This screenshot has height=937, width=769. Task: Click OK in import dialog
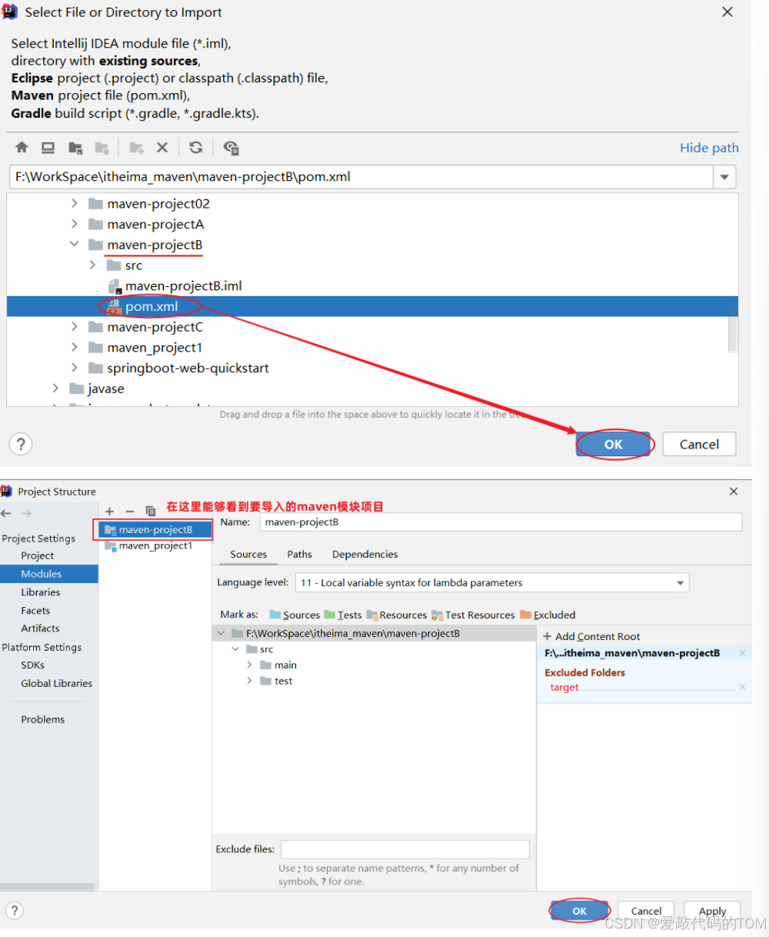(x=613, y=444)
